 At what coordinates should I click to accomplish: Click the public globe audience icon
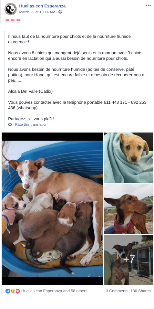point(60,12)
